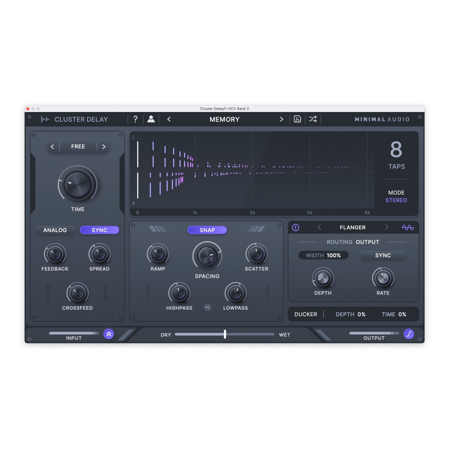Disable the delay SYNC toggle
The width and height of the screenshot is (449, 449).
(x=99, y=230)
